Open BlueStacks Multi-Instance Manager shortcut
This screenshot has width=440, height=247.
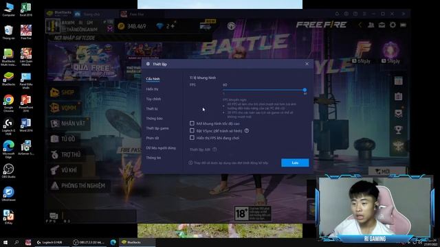point(9,57)
